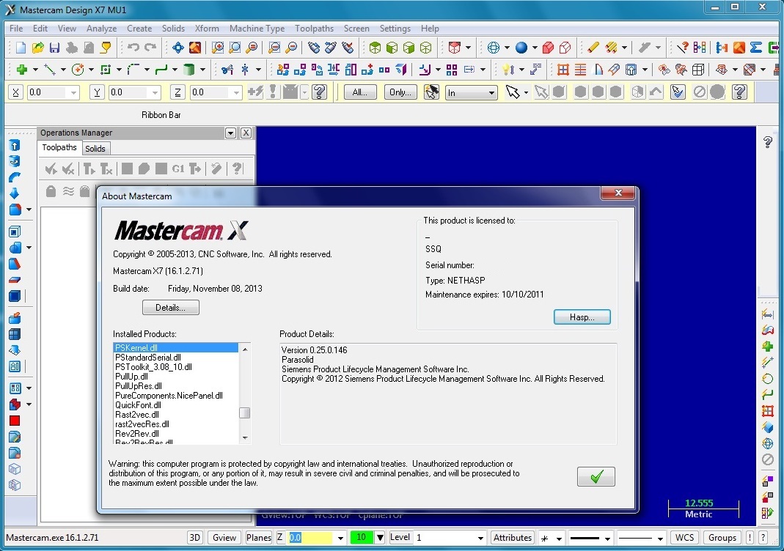Click the Groups button in status bar
The image size is (784, 551).
pyautogui.click(x=722, y=538)
